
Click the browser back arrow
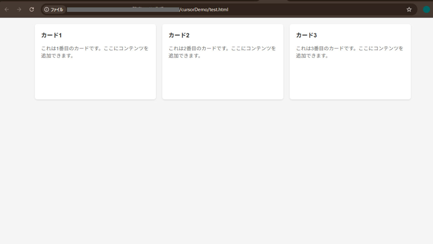point(6,9)
